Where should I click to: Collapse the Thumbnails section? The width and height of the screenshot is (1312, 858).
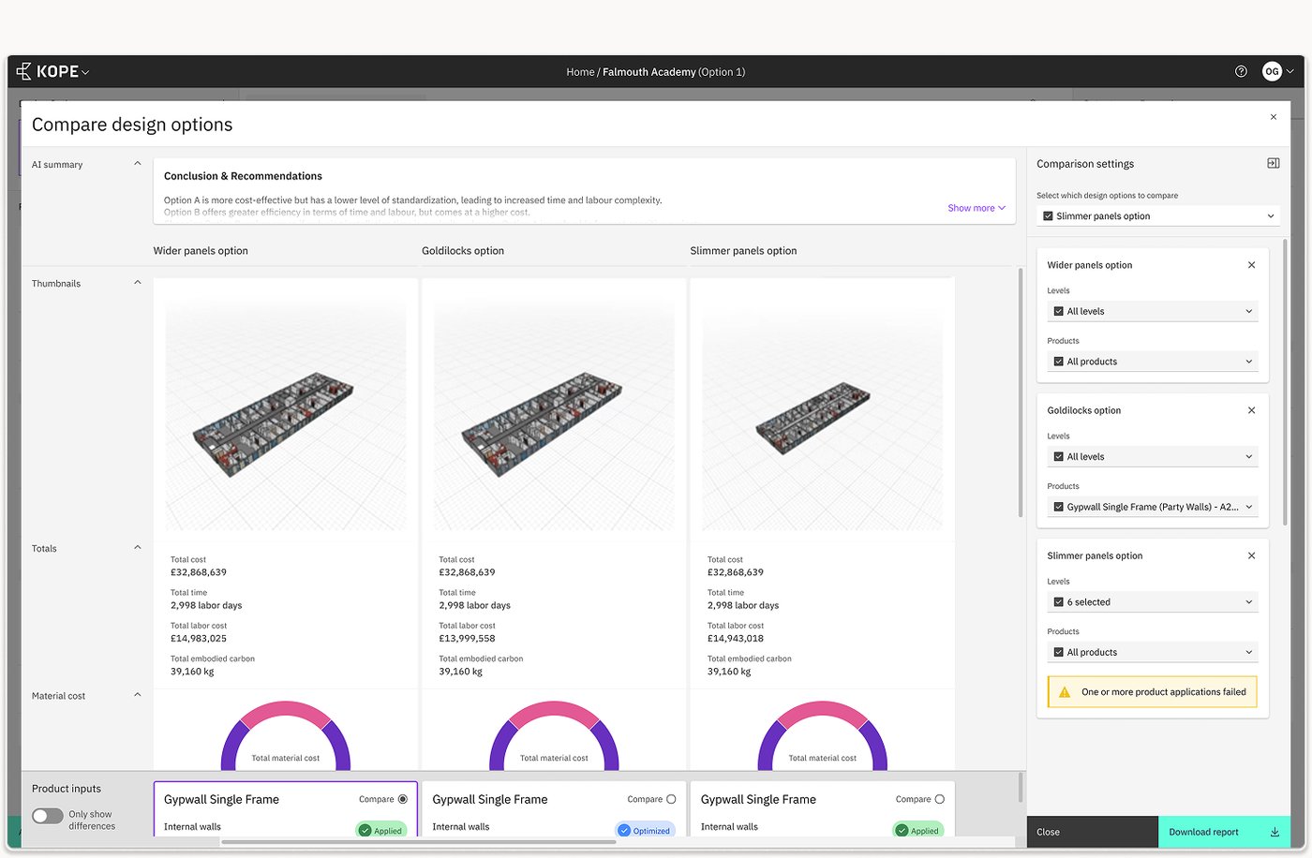[x=138, y=283]
